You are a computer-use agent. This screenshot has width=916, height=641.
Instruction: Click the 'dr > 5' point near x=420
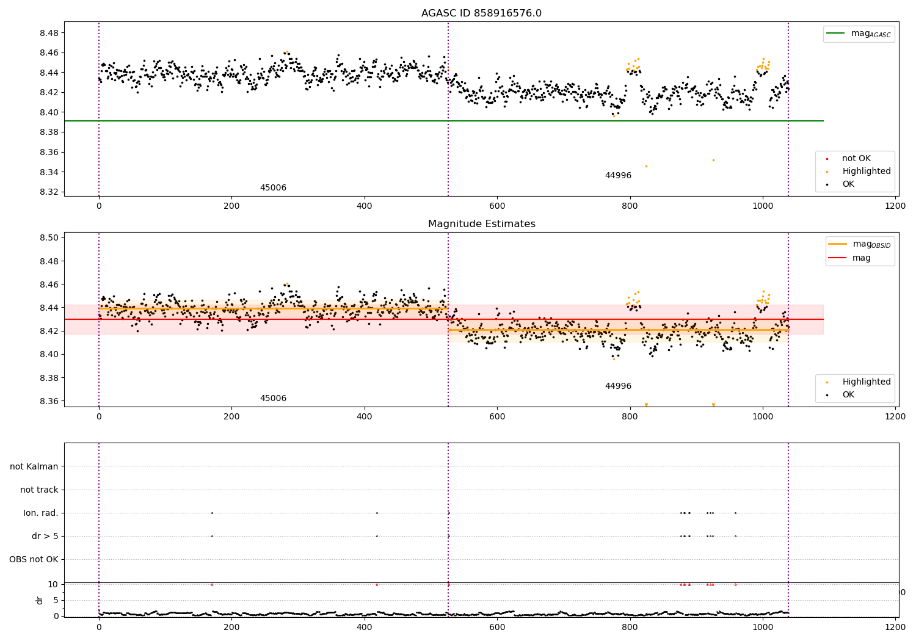(377, 536)
